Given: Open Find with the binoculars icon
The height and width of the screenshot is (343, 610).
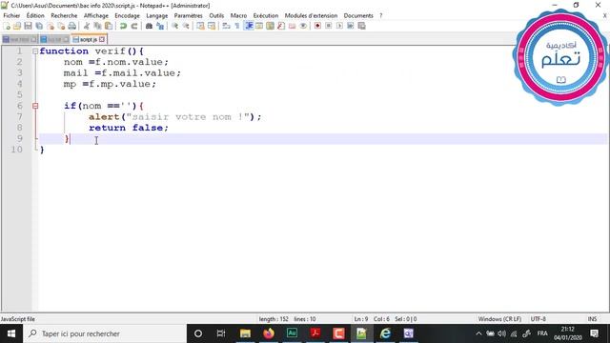Looking at the screenshot, I should pos(149,26).
